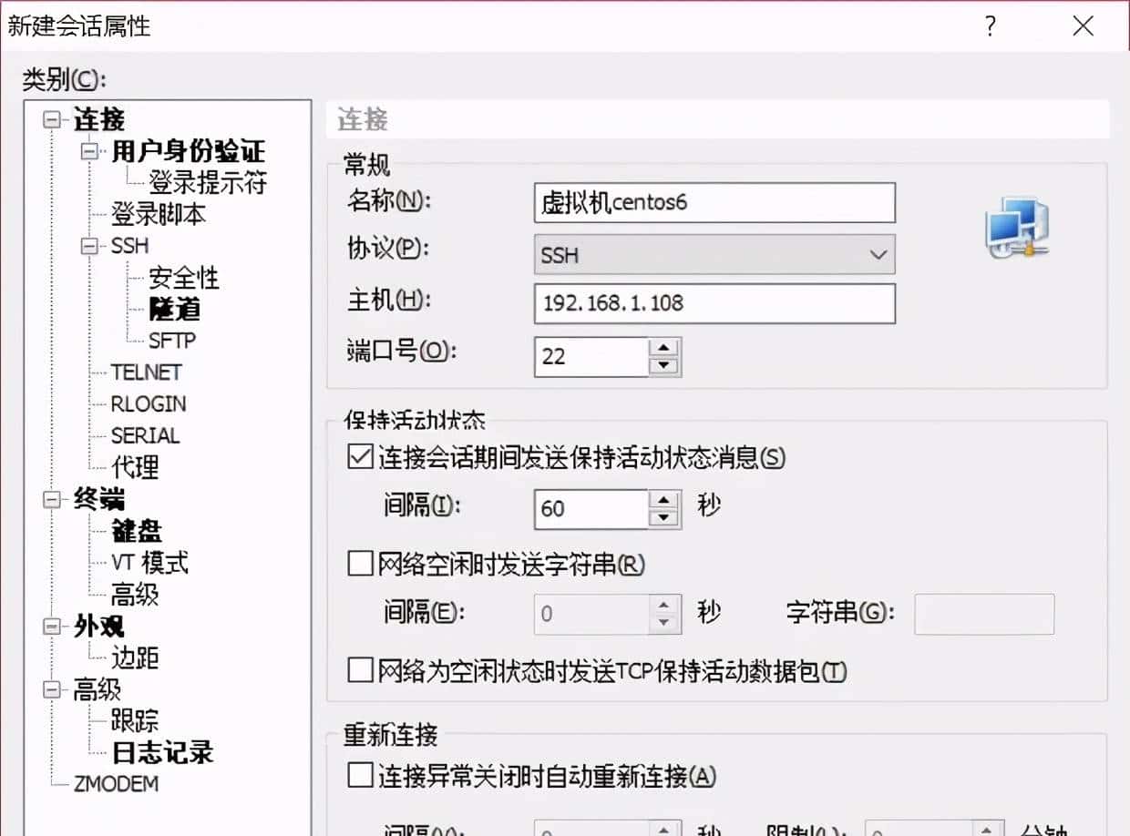Image resolution: width=1130 pixels, height=836 pixels.
Task: Collapse the 终端 tree branch
Action: click(50, 499)
